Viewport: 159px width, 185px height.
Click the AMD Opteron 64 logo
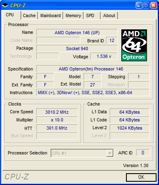[134, 45]
